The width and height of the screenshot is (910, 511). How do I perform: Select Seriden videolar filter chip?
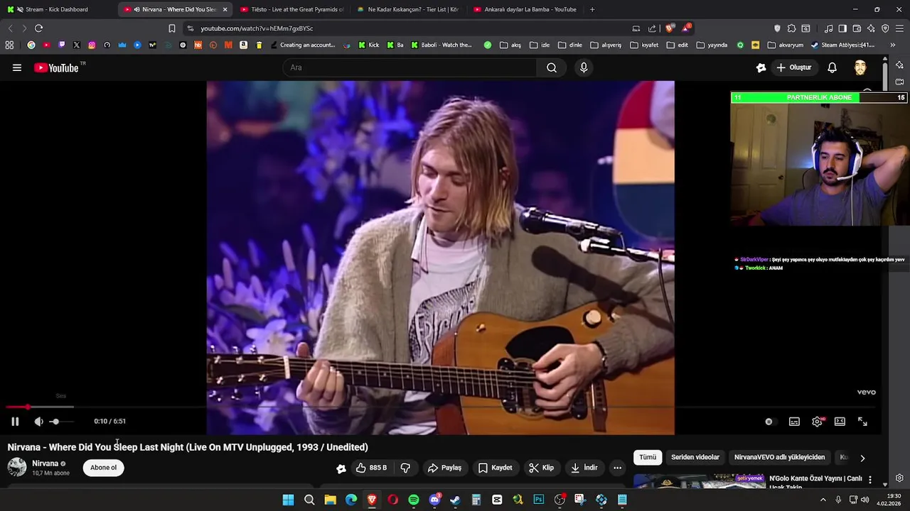point(695,458)
